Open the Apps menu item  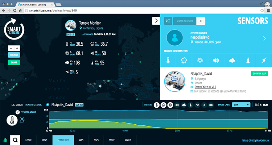click(x=81, y=140)
